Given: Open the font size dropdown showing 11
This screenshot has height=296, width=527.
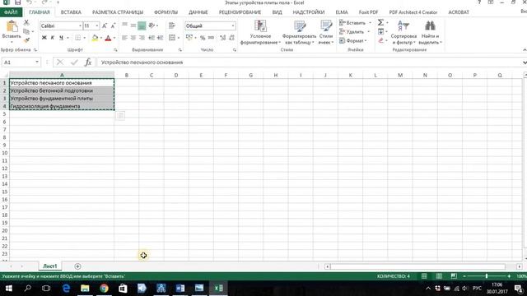Looking at the screenshot, I should pyautogui.click(x=97, y=25).
